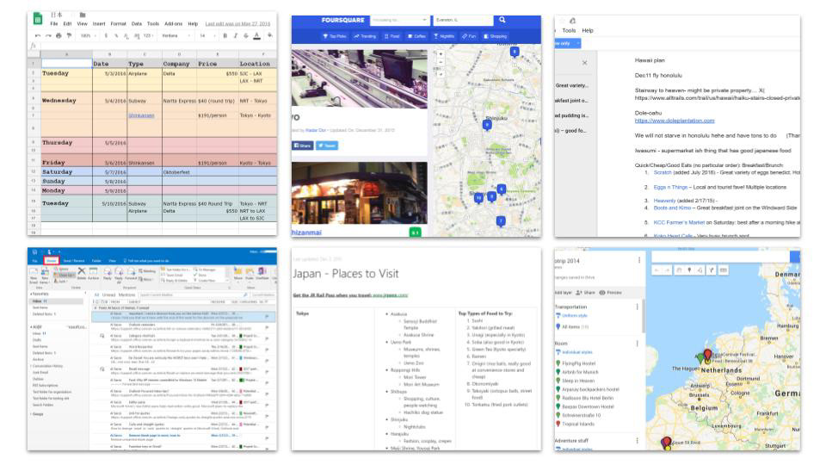
Task: Select Shopping category on Foursquare
Action: pos(496,36)
